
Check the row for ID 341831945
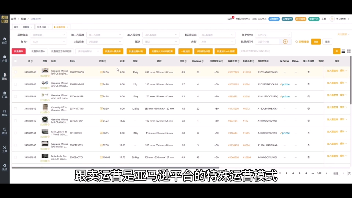pyautogui.click(x=15, y=84)
